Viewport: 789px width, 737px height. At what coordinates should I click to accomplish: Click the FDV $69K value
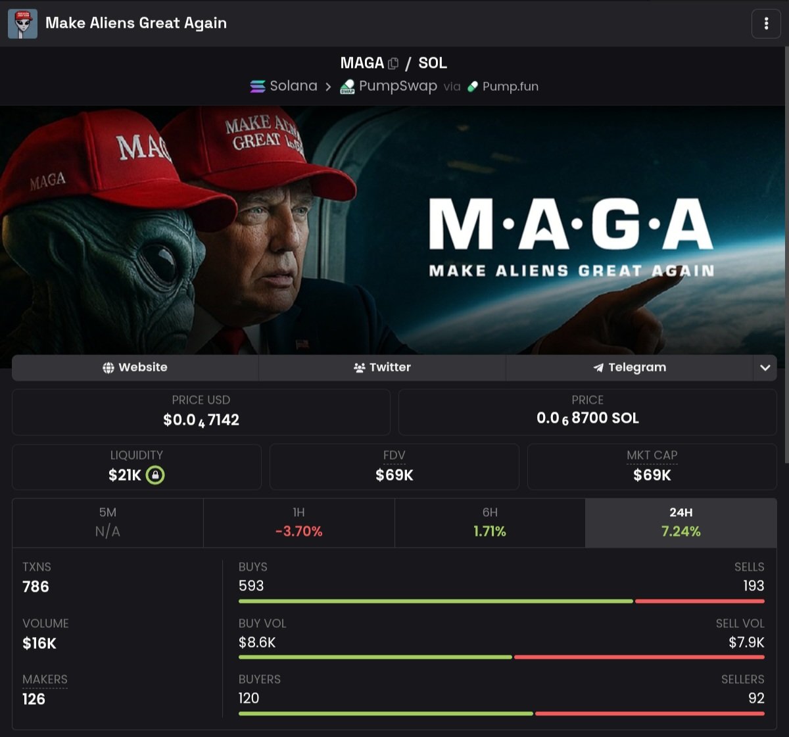pyautogui.click(x=394, y=475)
